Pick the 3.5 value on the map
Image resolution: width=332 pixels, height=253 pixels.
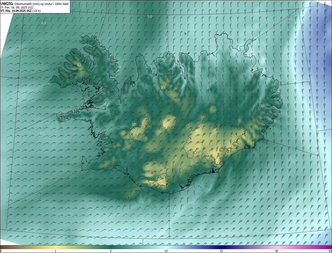[263, 106]
